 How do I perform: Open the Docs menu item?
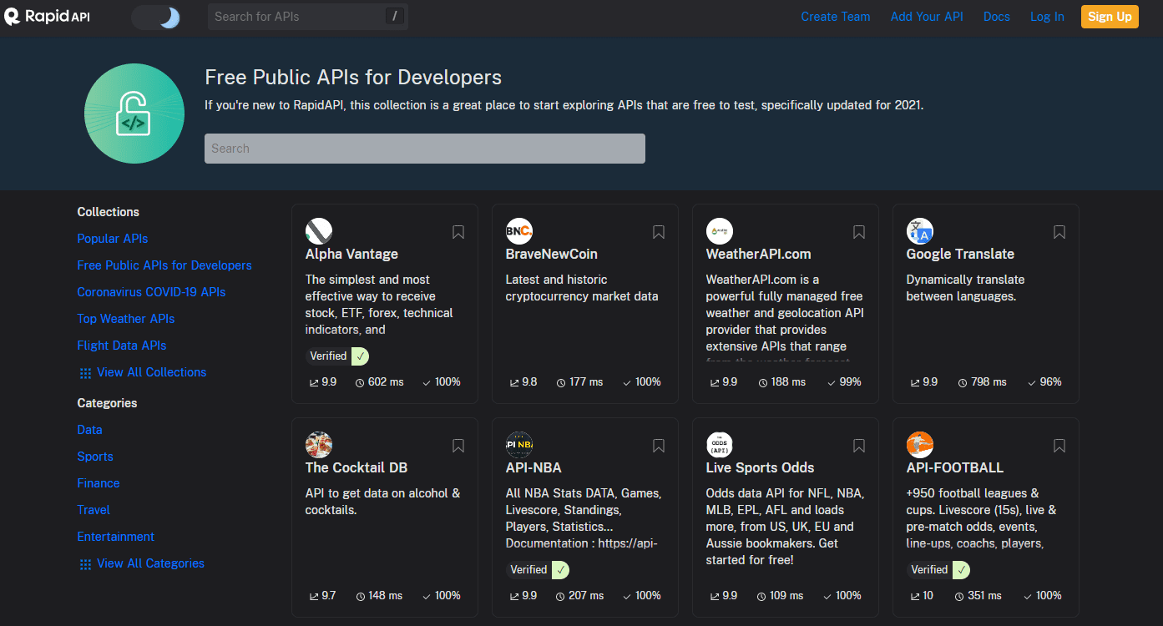996,17
